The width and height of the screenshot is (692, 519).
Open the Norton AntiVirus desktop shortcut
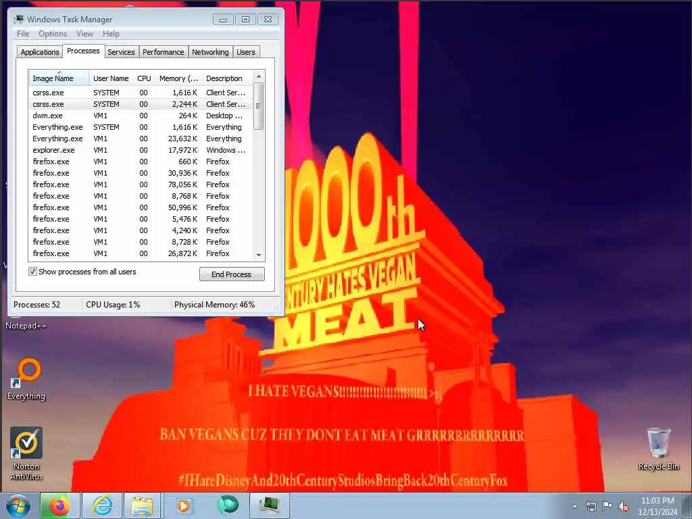click(26, 453)
